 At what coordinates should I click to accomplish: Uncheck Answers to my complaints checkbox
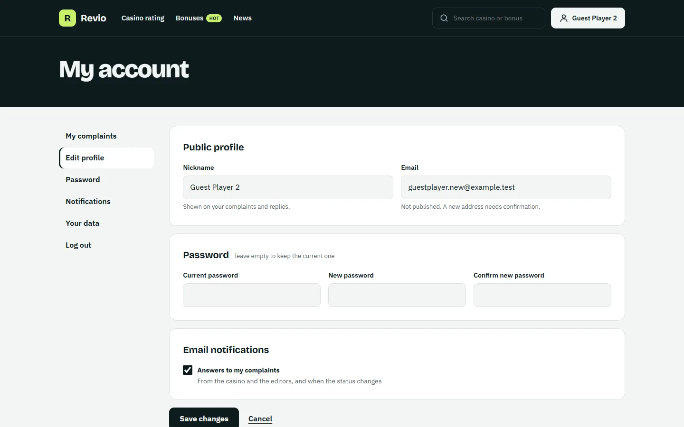[x=188, y=370]
